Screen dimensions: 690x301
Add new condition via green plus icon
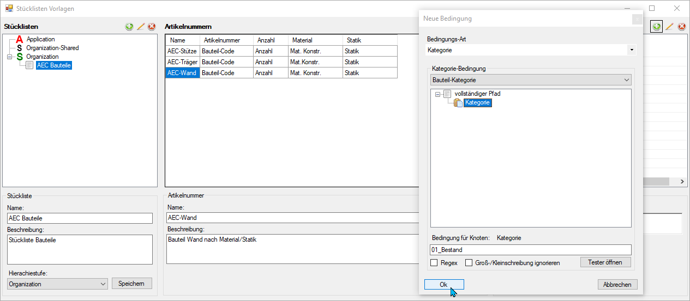657,27
